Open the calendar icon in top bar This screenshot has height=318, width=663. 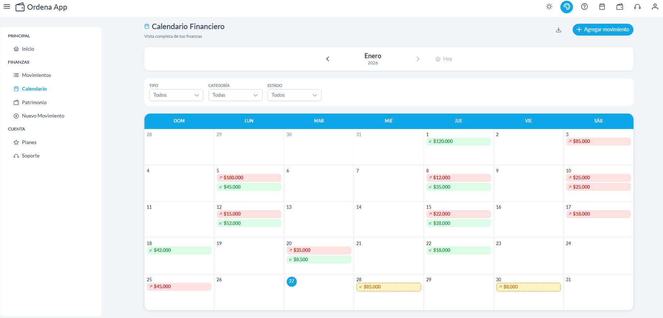602,6
